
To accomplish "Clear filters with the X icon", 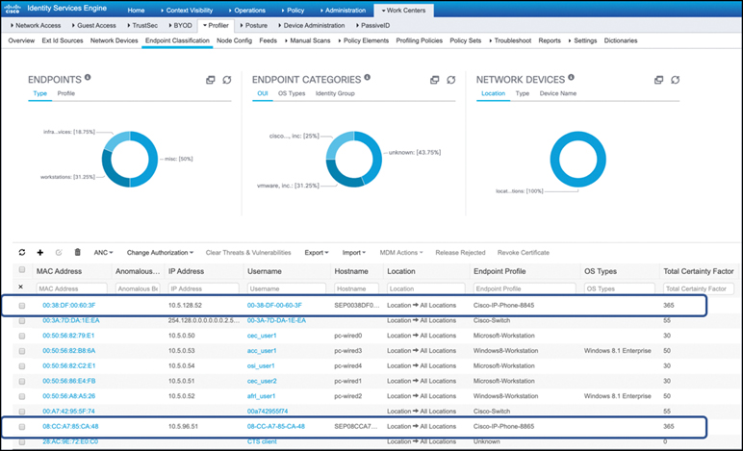I will (x=21, y=288).
